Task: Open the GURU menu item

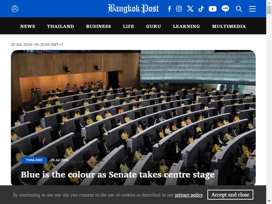Action: pyautogui.click(x=153, y=26)
